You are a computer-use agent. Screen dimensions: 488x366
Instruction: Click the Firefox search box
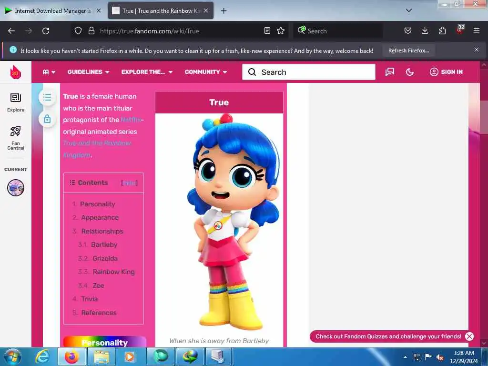338,31
